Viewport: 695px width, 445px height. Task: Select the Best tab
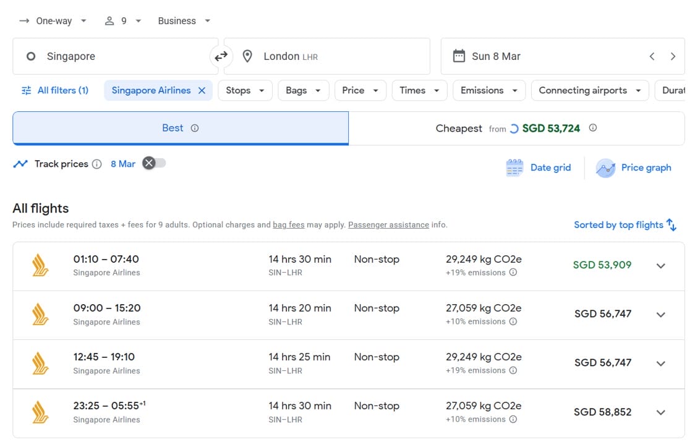pos(180,128)
